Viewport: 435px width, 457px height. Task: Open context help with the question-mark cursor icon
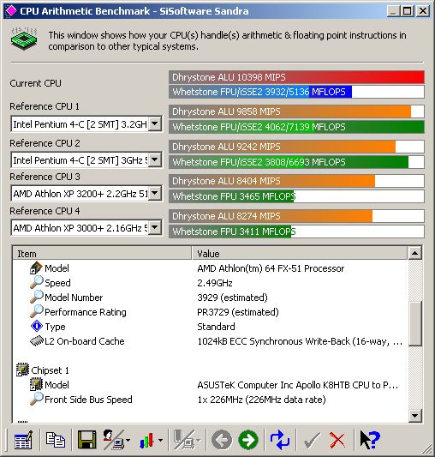370,440
